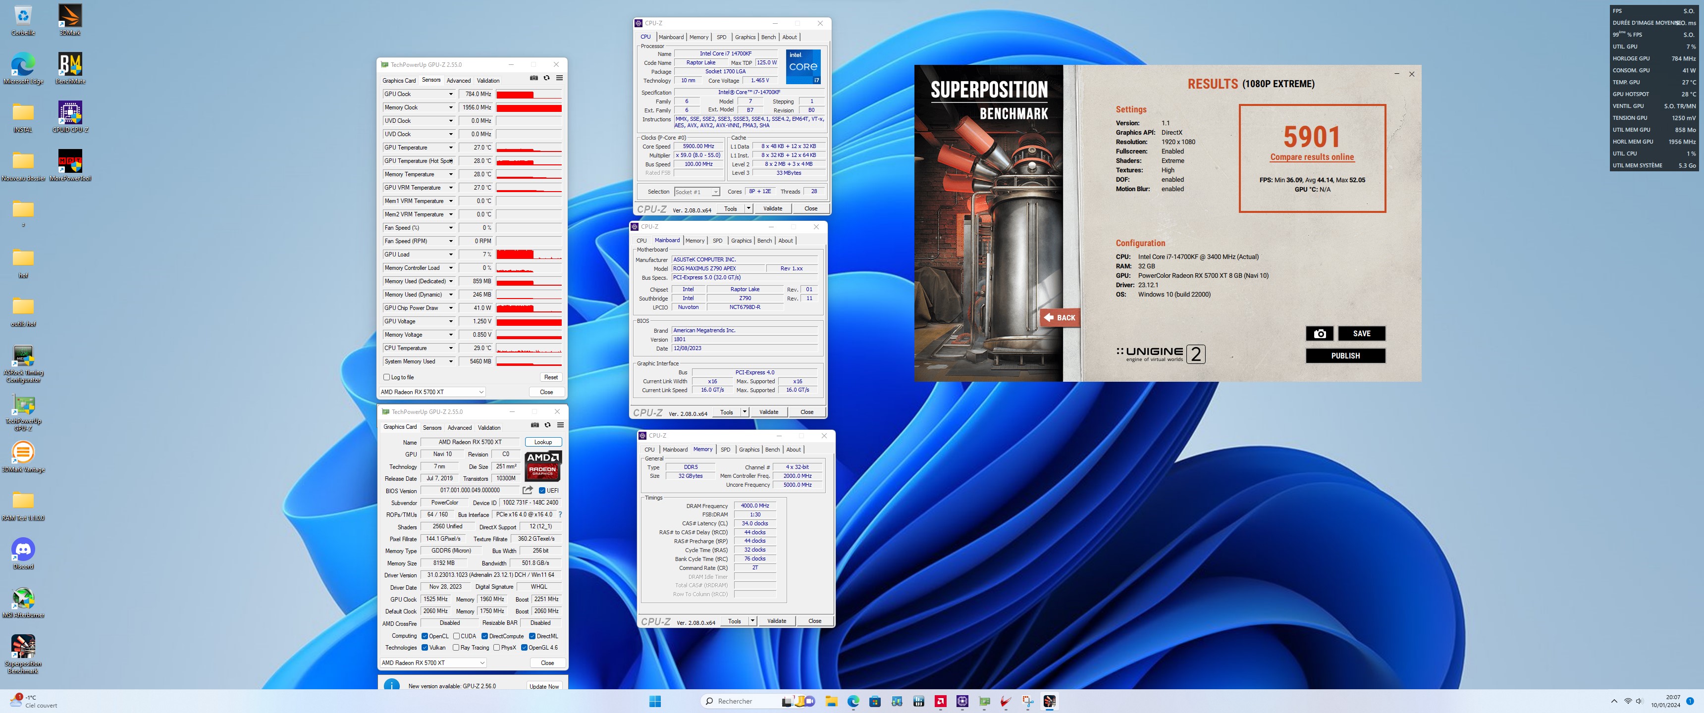Click the BIOS export share icon
1704x713 pixels.
tap(527, 490)
